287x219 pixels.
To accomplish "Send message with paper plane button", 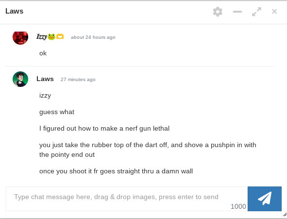I will click(265, 199).
